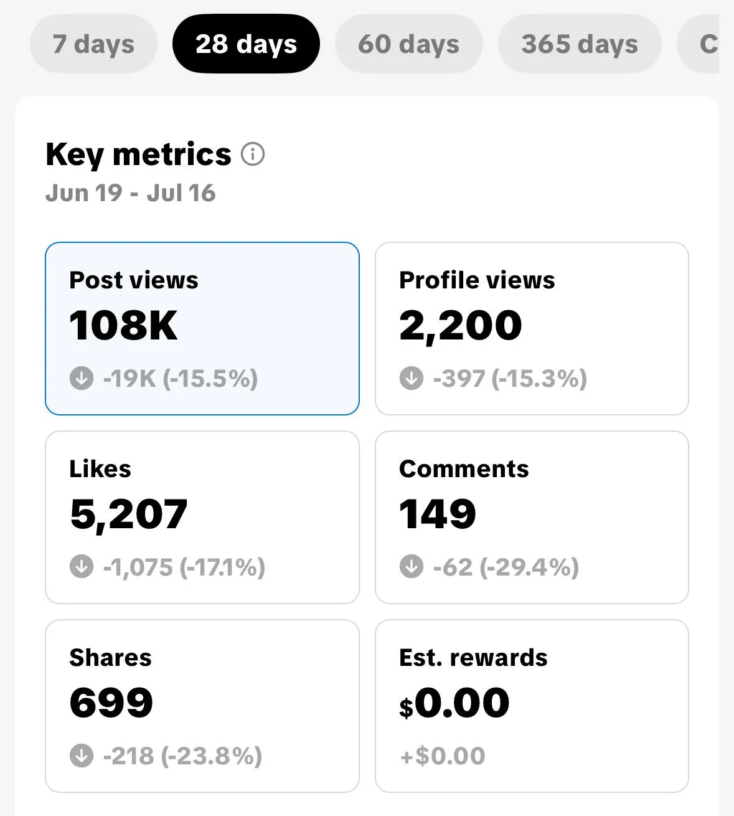Image resolution: width=734 pixels, height=816 pixels.
Task: Open the Comments metric card
Action: click(532, 517)
